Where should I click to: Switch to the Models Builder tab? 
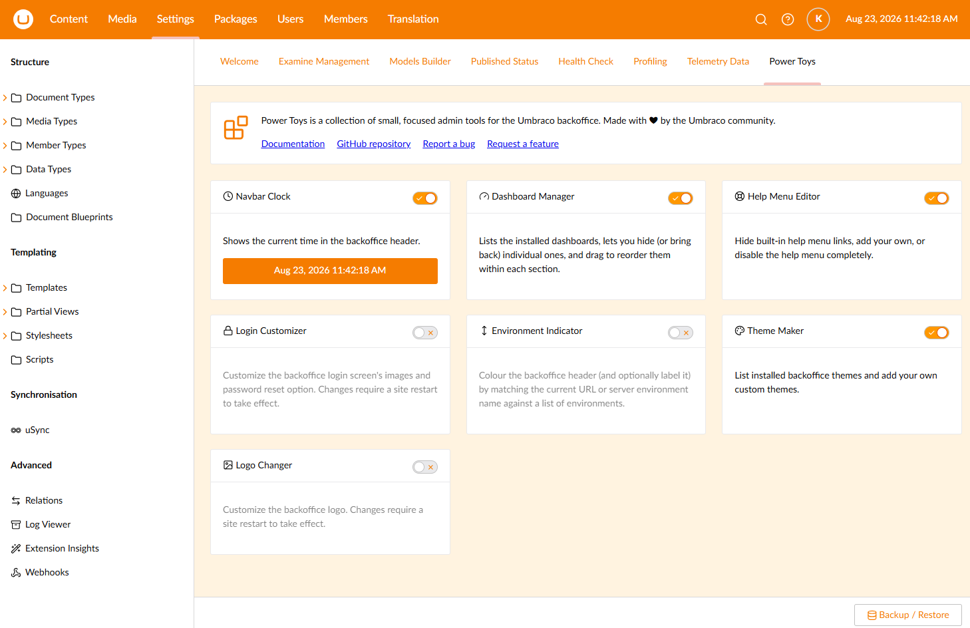[x=420, y=62]
